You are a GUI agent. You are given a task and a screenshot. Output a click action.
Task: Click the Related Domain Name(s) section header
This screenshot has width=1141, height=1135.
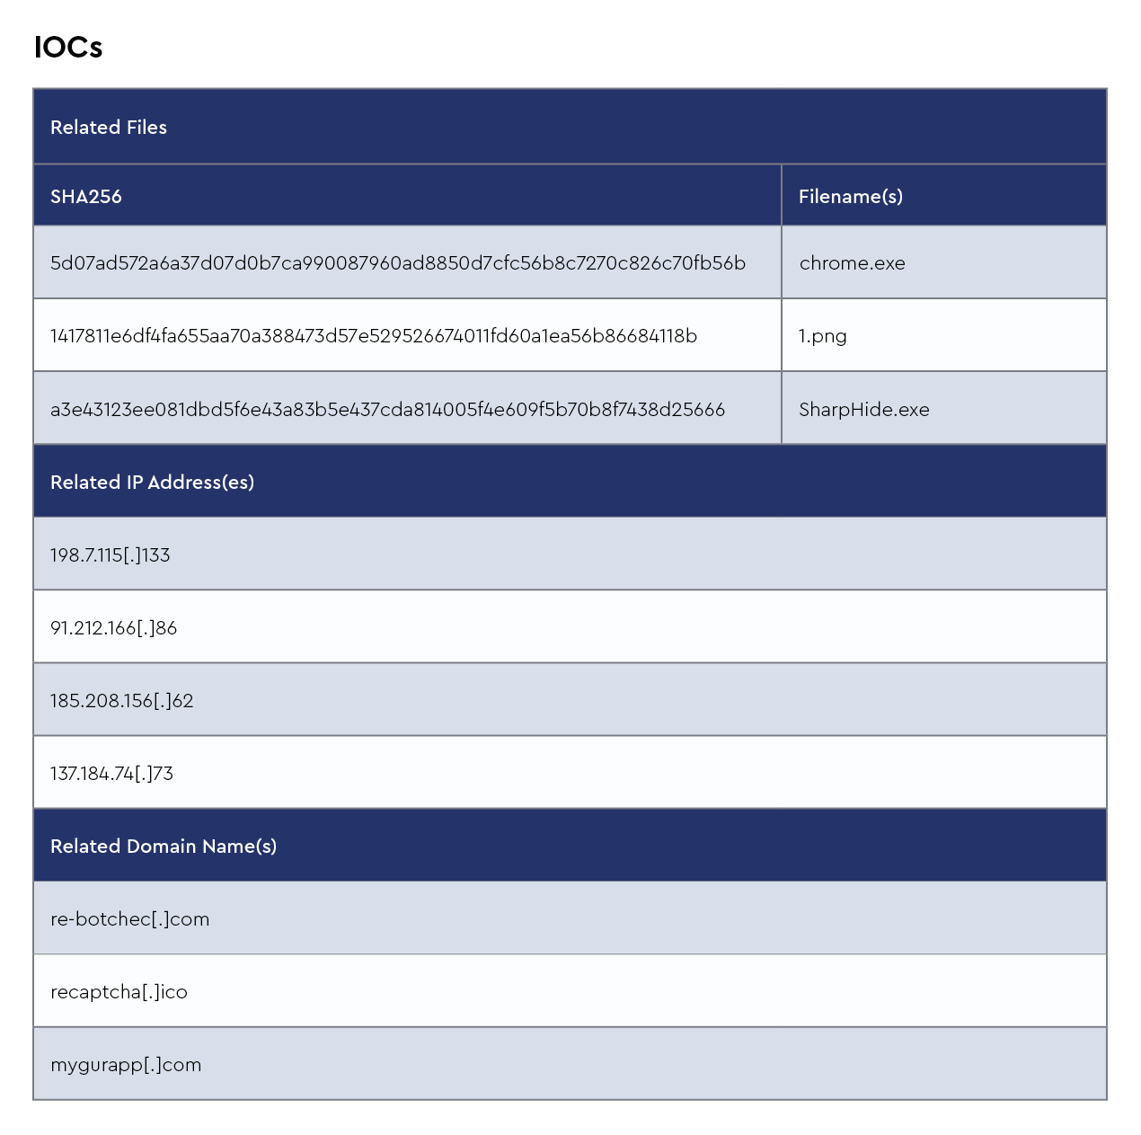pyautogui.click(x=164, y=847)
